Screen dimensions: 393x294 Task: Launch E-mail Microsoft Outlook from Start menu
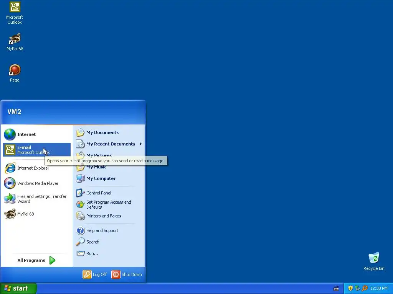click(37, 150)
